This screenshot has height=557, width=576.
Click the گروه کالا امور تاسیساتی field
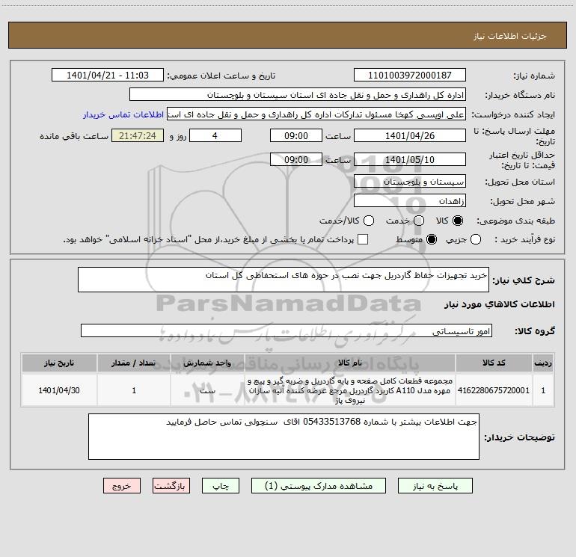287,330
